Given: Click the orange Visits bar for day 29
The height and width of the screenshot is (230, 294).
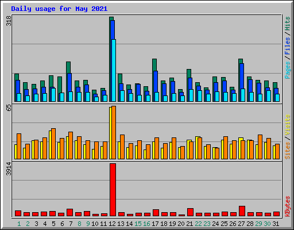Looking at the screenshot, I should click(x=260, y=147).
